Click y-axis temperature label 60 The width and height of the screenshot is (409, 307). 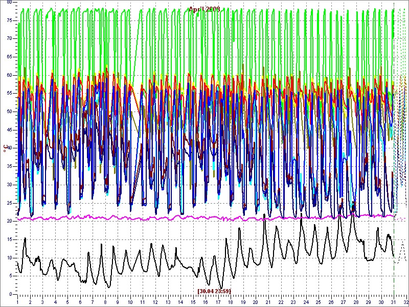tap(9, 75)
